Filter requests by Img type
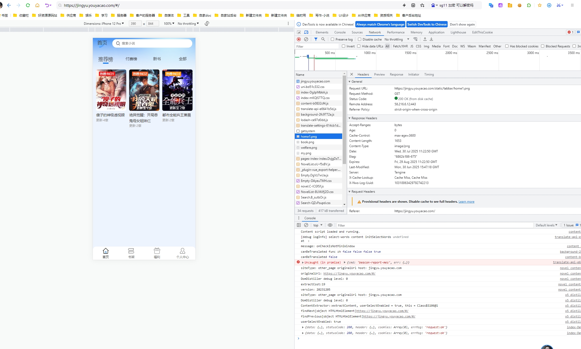Image resolution: width=581 pixels, height=349 pixels. (x=426, y=46)
